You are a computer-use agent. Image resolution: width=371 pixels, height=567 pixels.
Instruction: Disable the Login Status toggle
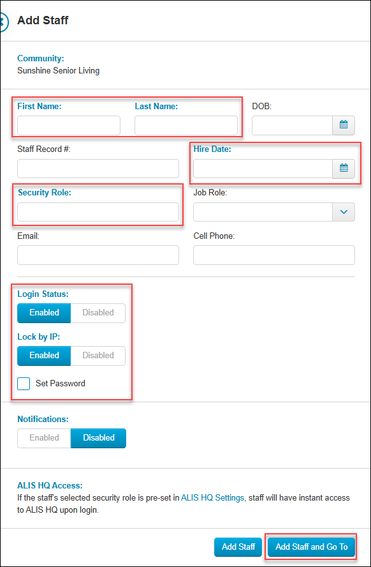(98, 313)
